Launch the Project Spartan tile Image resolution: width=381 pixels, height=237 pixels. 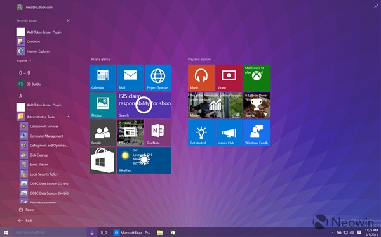tap(158, 77)
